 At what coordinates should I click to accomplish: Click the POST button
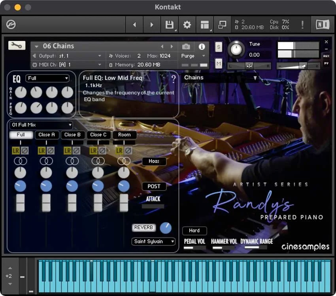[154, 186]
